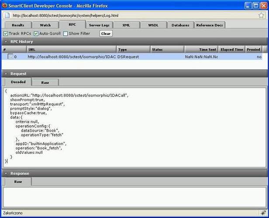Bookmark the page with the star icon
Screen dimensions: 269x218
click(261, 15)
